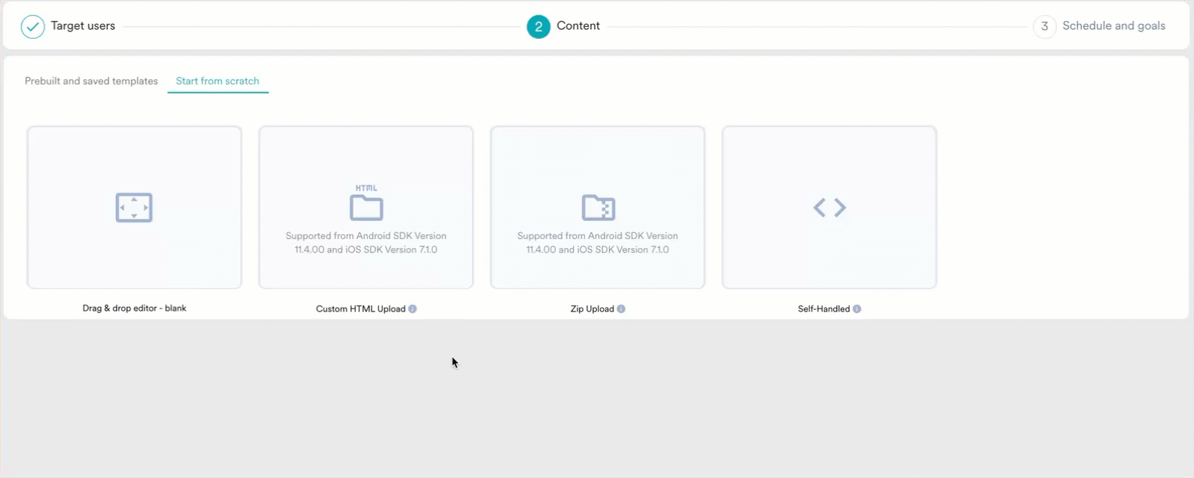The width and height of the screenshot is (1194, 478).
Task: Open info tooltip beside Custom HTML Upload
Action: click(412, 308)
